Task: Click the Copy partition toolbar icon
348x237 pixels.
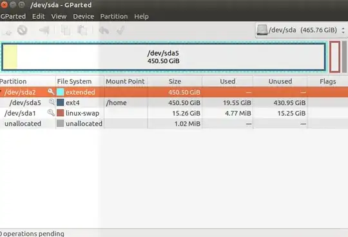Action: (x=66, y=30)
